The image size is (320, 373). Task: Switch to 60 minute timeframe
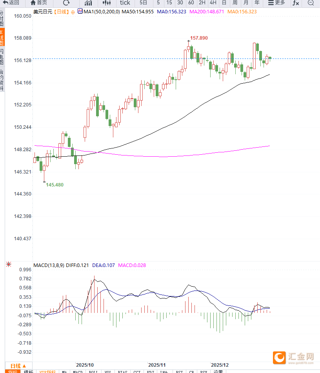tap(191, 3)
